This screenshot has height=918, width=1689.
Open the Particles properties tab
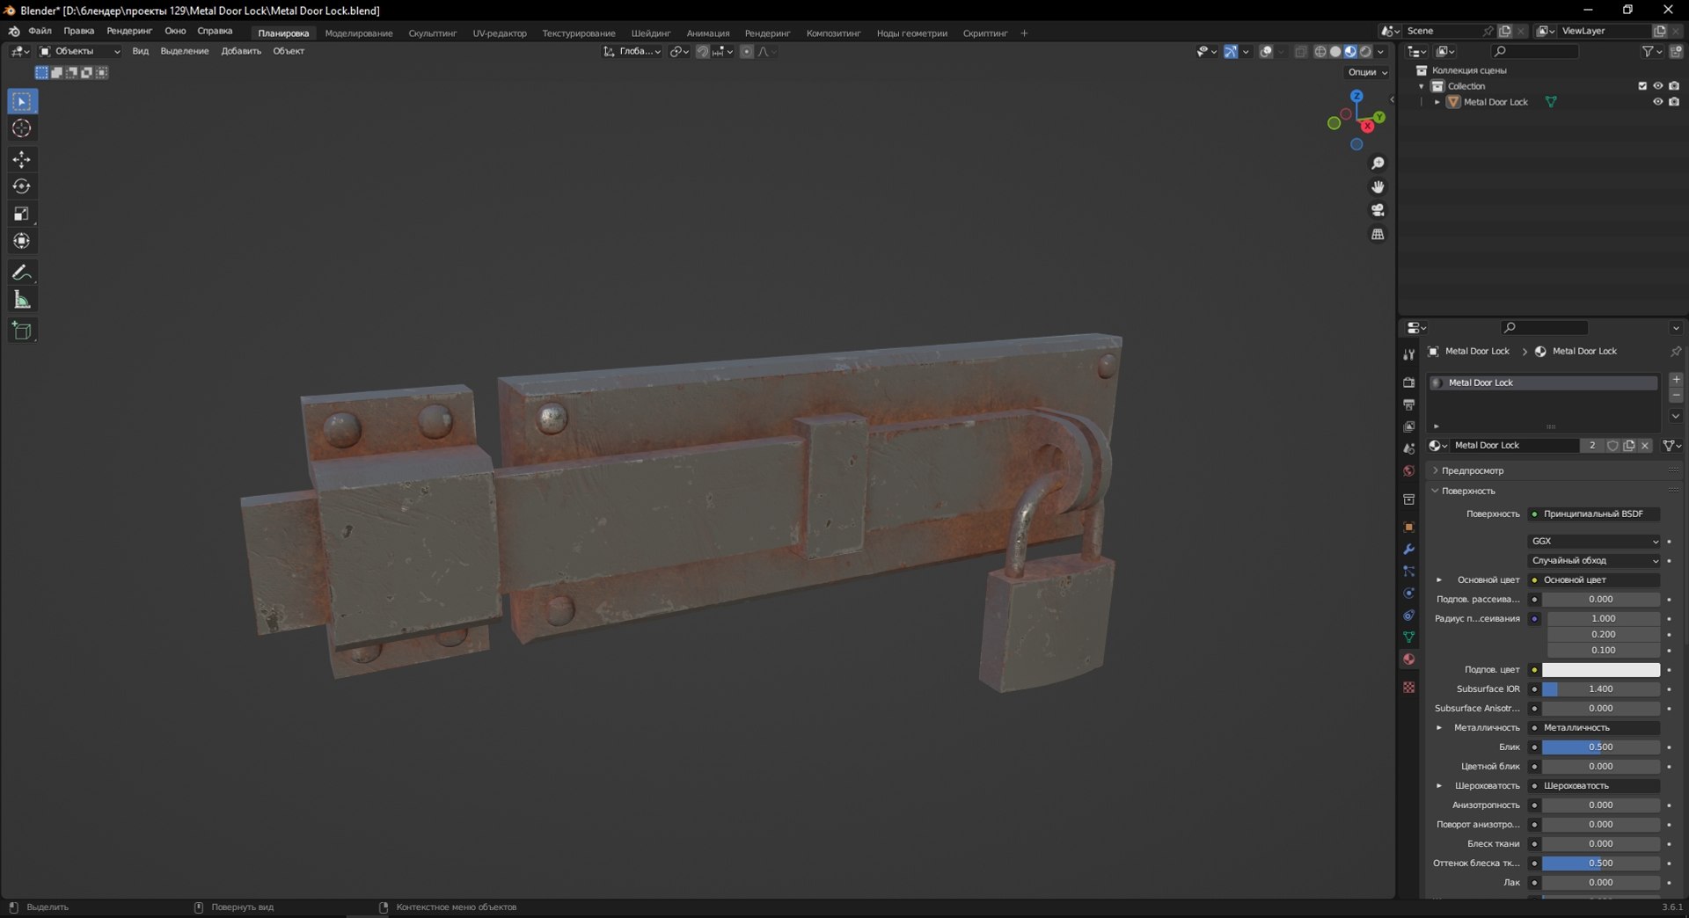point(1408,571)
